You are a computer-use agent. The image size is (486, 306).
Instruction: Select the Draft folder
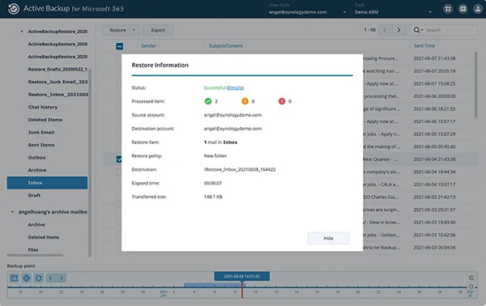click(x=34, y=195)
